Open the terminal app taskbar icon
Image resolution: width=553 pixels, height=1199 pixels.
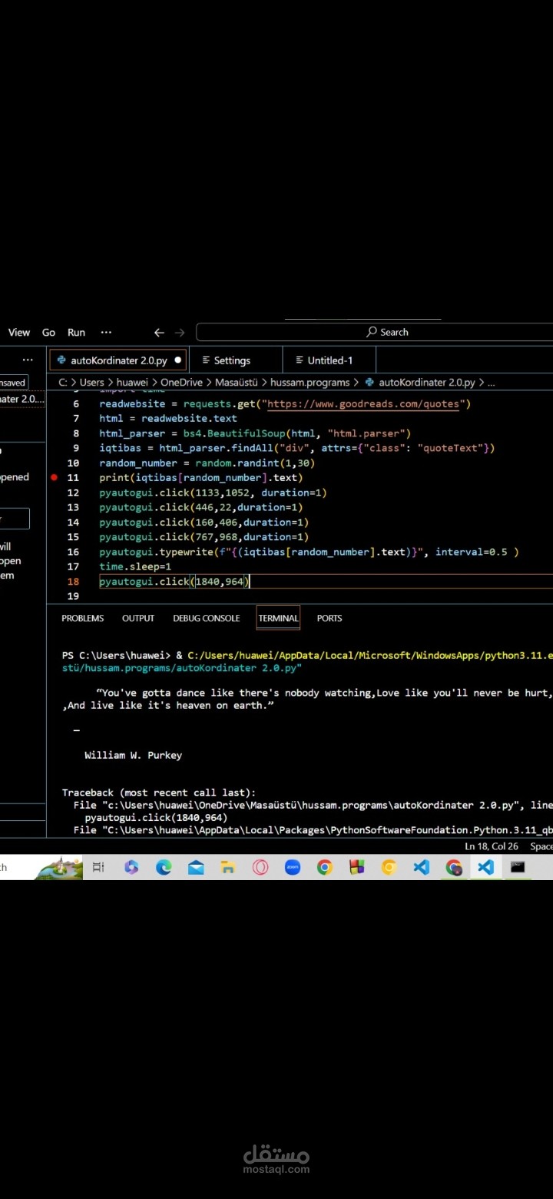[x=518, y=867]
